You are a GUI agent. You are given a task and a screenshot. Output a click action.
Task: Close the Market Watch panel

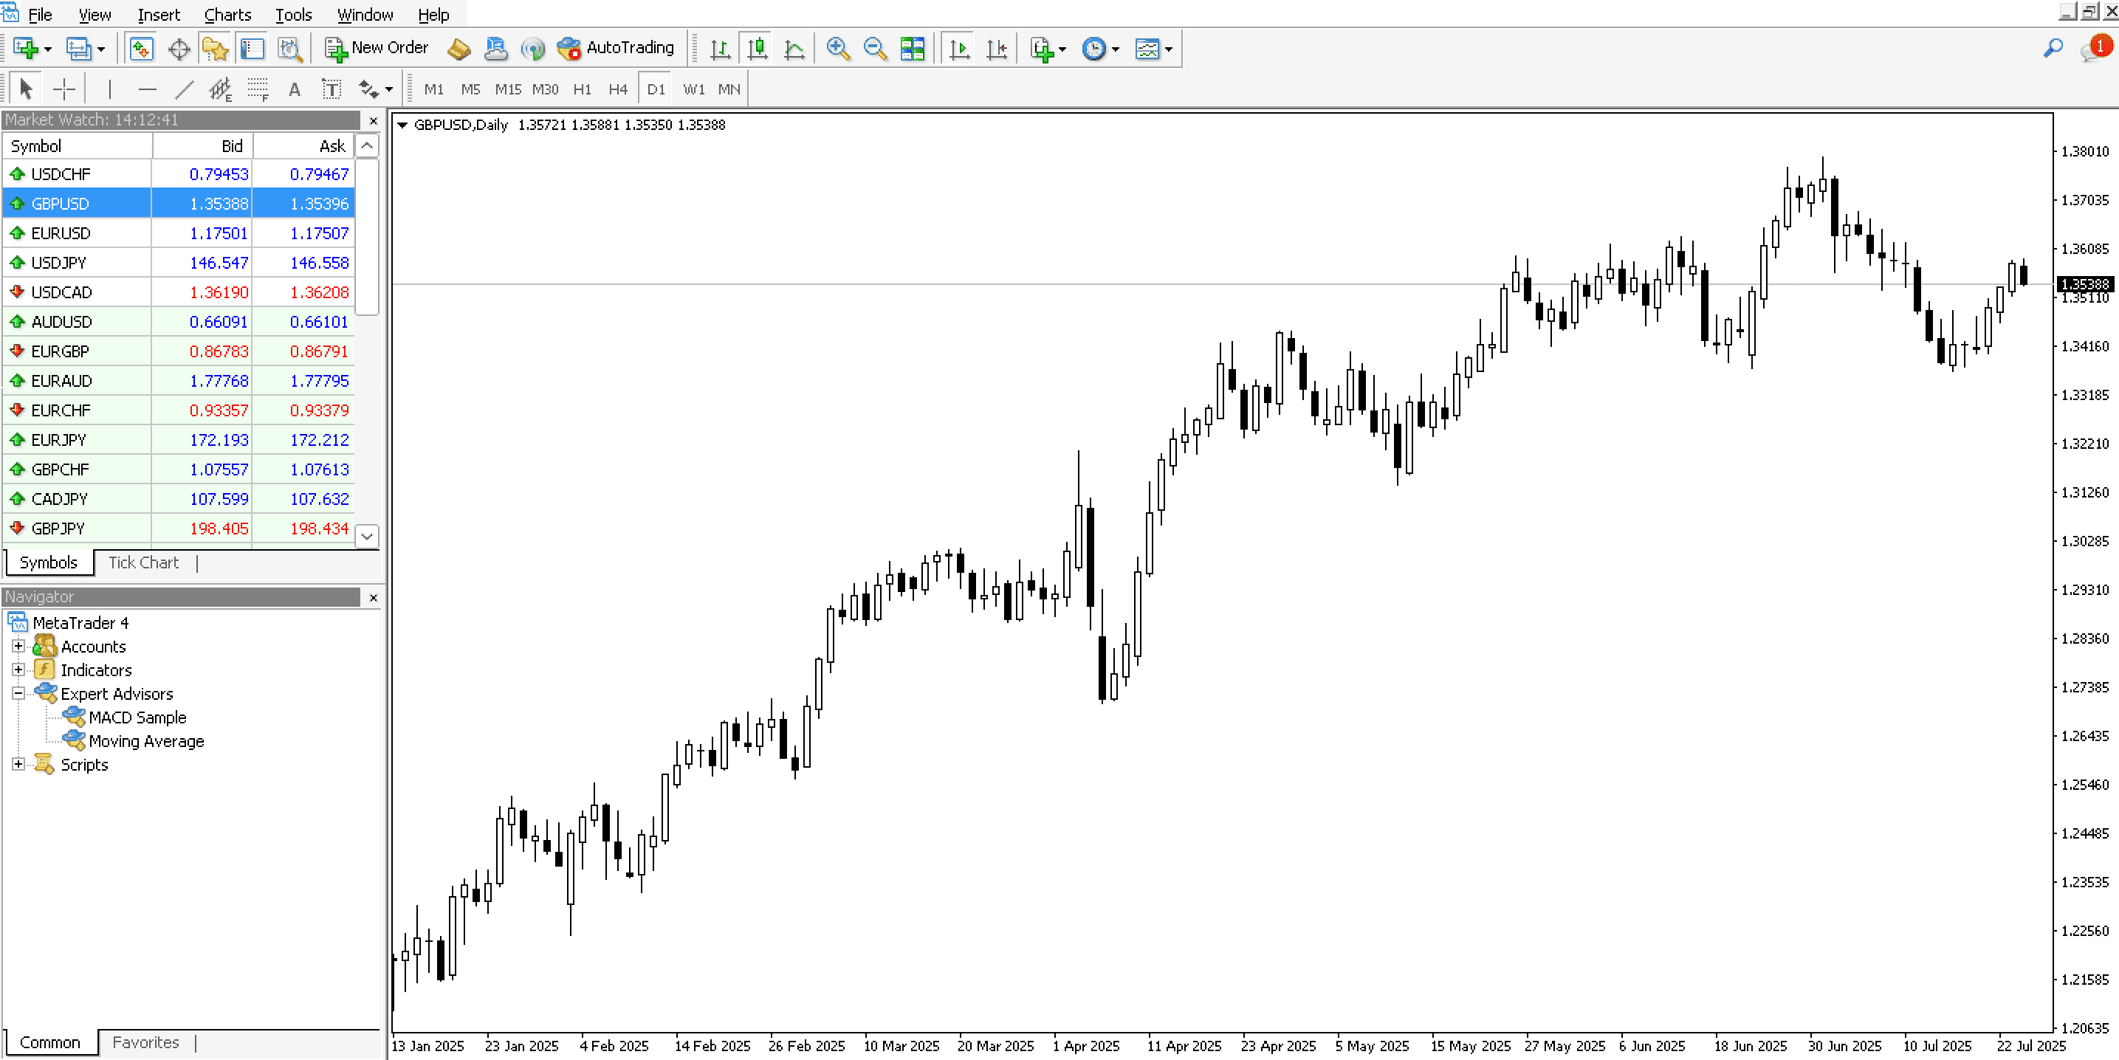click(374, 121)
